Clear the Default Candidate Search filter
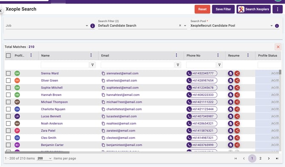Screen dimensions: 285x167 [180, 26]
